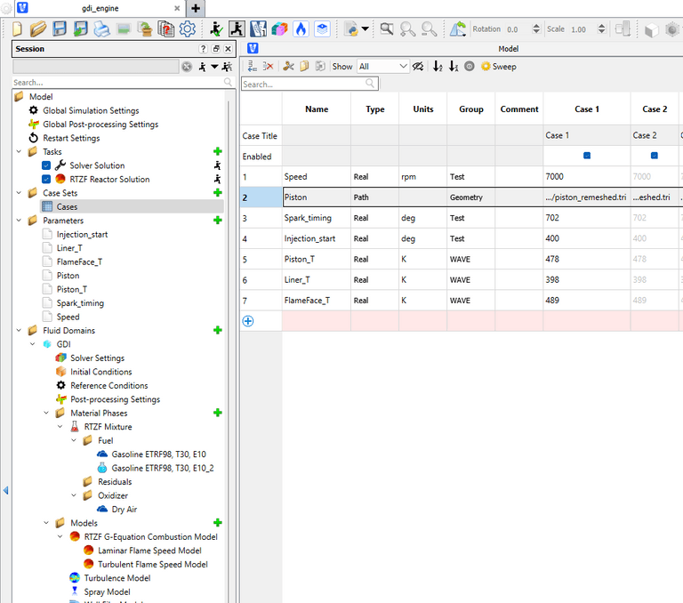
Task: Run Solver Solution via its runner icon
Action: 216,165
